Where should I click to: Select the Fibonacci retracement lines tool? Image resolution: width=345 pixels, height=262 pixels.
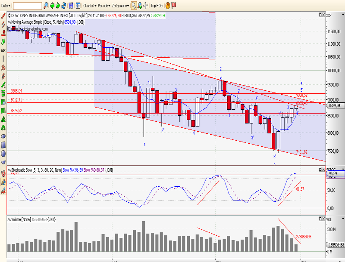click(3, 93)
